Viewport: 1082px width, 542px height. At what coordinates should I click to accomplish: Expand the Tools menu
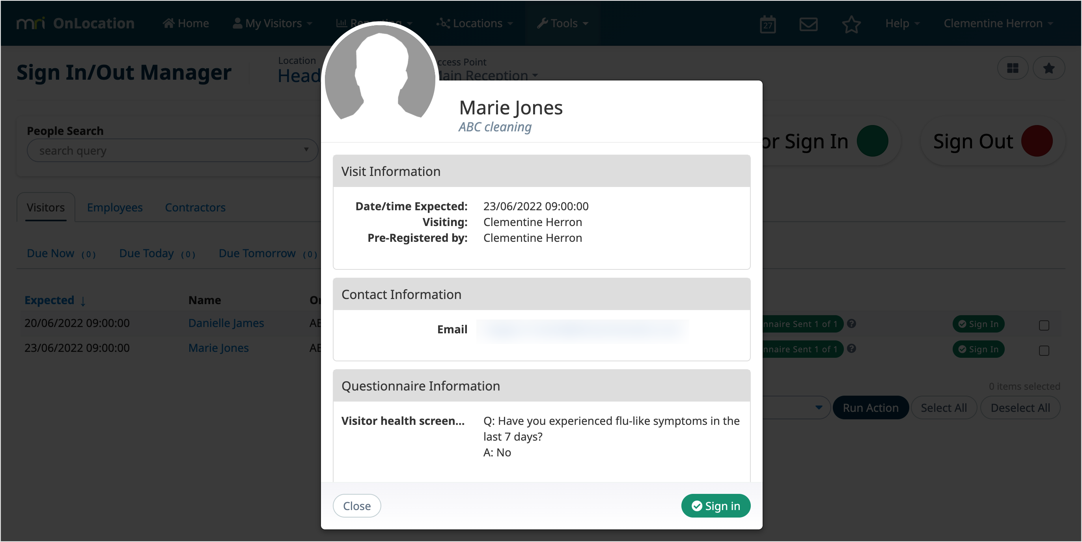pos(562,23)
